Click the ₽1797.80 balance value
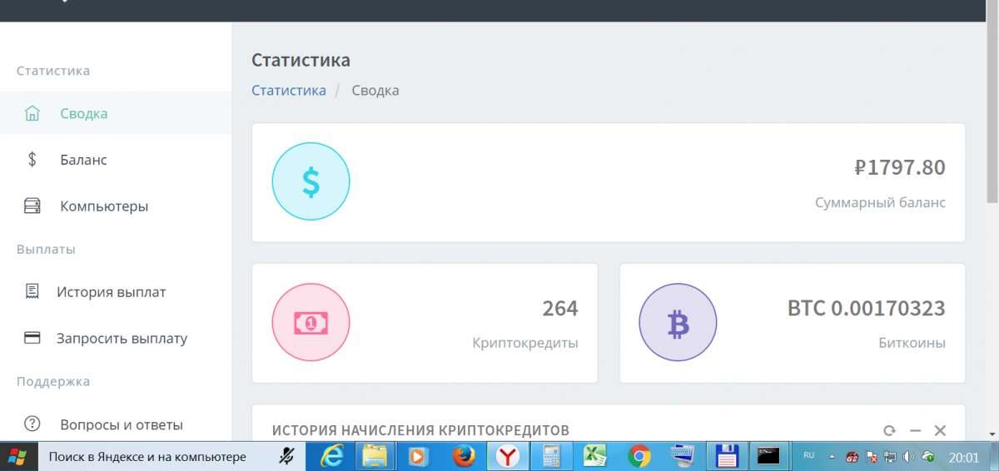Image resolution: width=999 pixels, height=471 pixels. tap(900, 167)
